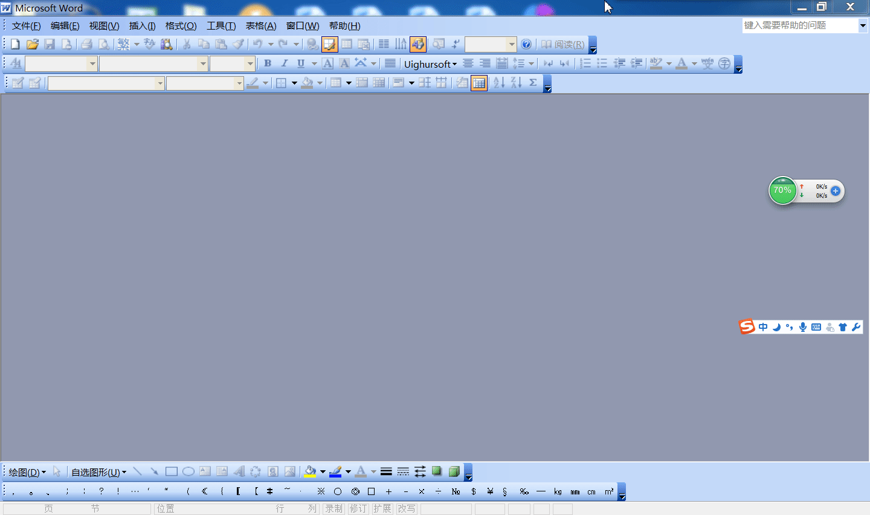The image size is (870, 515).
Task: Toggle the highlighted table icon before sort buttons
Action: (x=479, y=83)
